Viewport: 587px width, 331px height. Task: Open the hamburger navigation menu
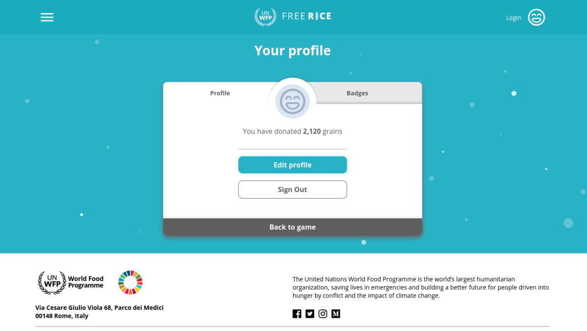[x=47, y=17]
